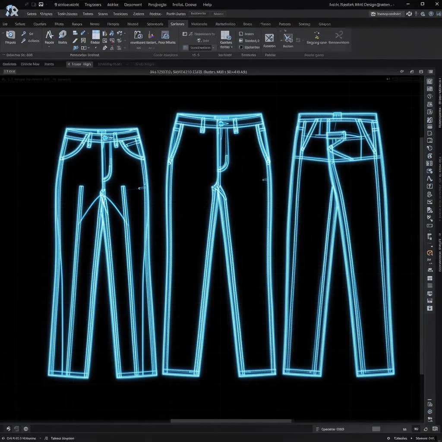Image resolution: width=442 pixels, height=442 pixels.
Task: Select the paintbrush icon beside Free Bifteks
Action: click(x=151, y=35)
